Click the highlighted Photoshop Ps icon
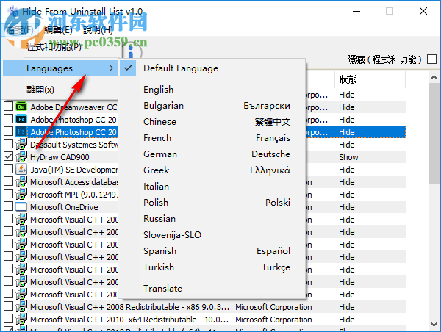 (21, 131)
